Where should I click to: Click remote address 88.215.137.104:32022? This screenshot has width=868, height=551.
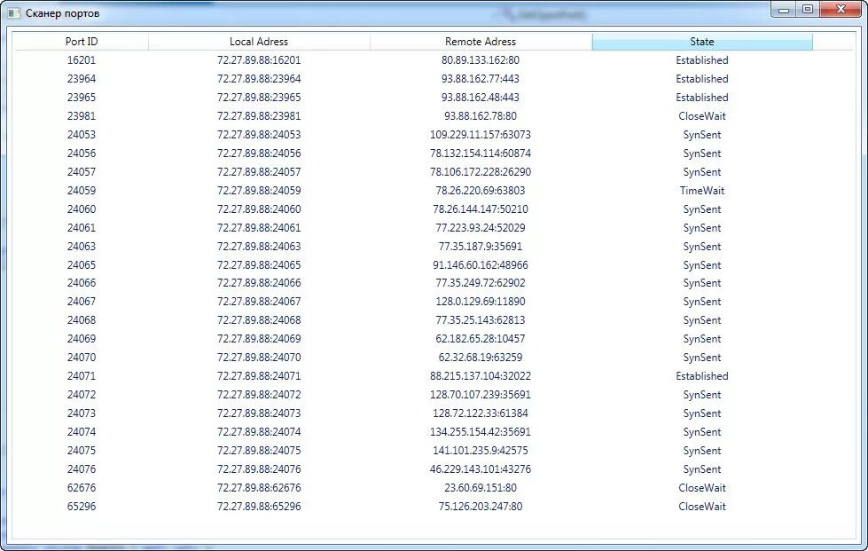[481, 376]
